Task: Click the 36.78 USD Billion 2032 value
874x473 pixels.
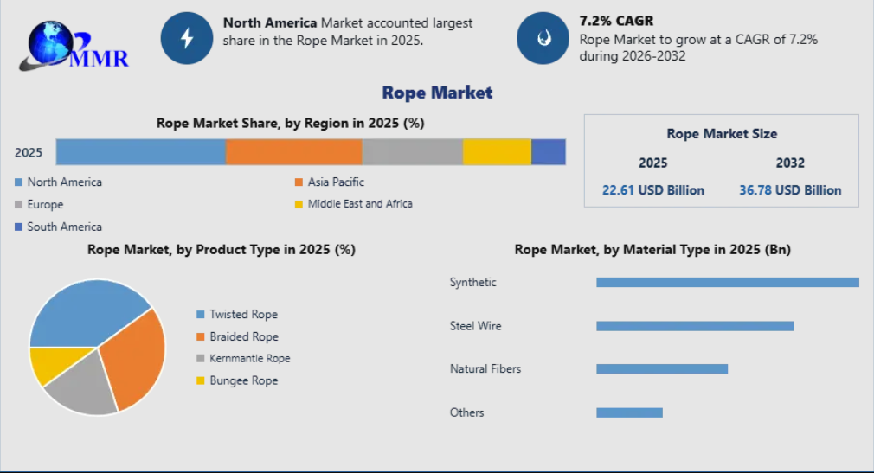Action: pos(790,190)
